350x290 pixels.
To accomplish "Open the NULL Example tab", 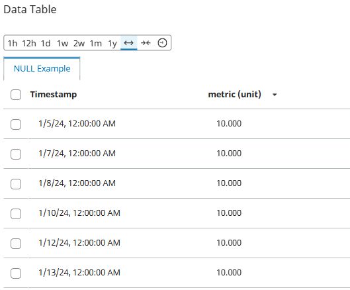I will tap(42, 69).
